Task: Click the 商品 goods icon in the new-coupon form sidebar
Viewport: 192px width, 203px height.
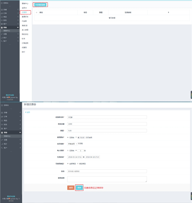Action: 2,121
